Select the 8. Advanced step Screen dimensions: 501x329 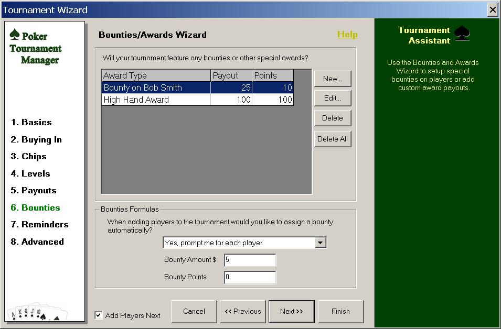click(37, 242)
